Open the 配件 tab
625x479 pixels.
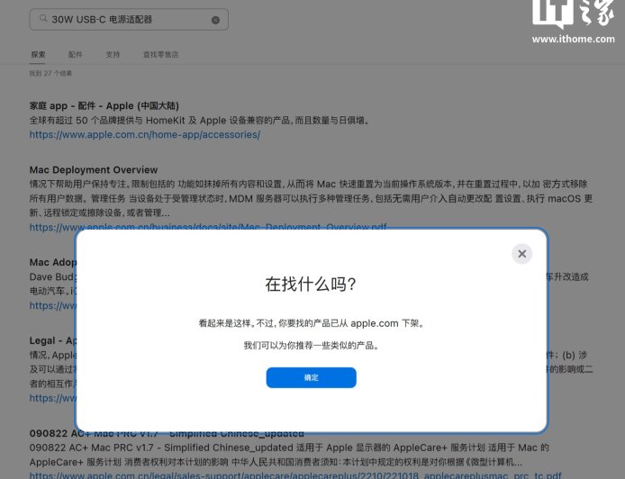tap(75, 55)
